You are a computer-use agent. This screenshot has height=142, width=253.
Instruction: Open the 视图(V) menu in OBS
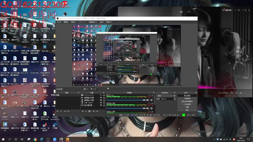point(73,22)
